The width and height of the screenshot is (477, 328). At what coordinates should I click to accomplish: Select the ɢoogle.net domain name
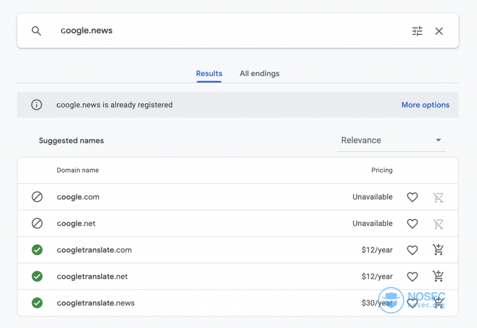click(x=76, y=224)
